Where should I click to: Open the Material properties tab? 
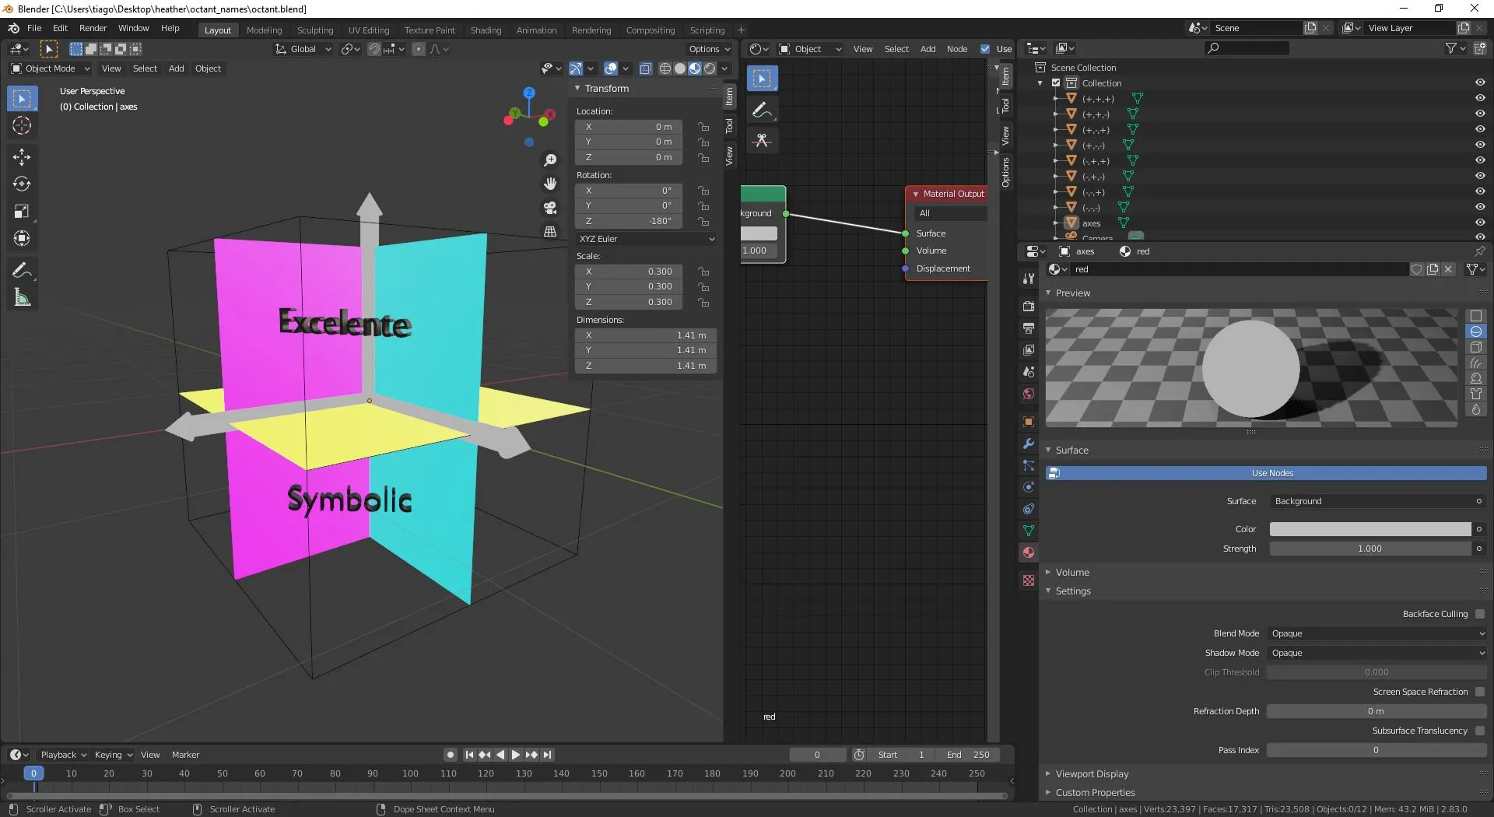click(1029, 552)
